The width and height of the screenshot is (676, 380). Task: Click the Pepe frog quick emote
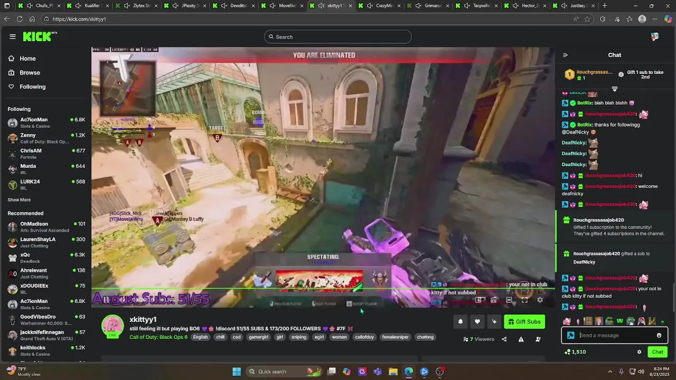tap(609, 321)
